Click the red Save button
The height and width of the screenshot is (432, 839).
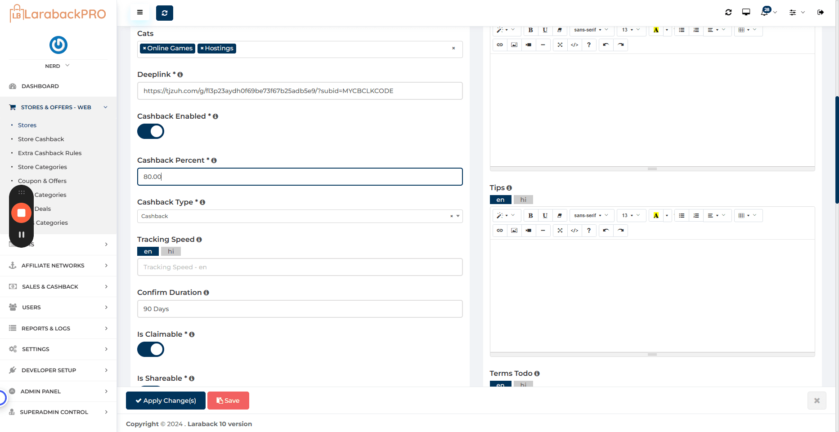coord(228,401)
